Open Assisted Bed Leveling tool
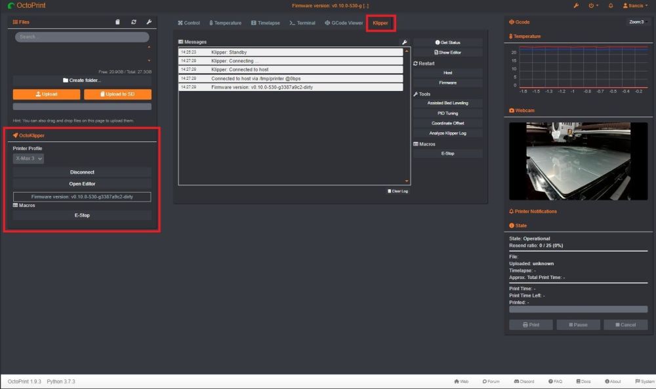Viewport: 656px width, 389px height. [x=447, y=103]
